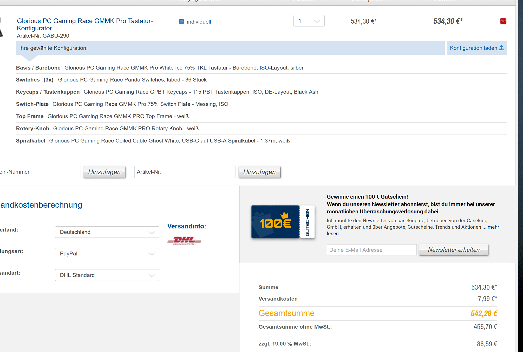Open the quantity dropdown showing 1

[x=309, y=21]
